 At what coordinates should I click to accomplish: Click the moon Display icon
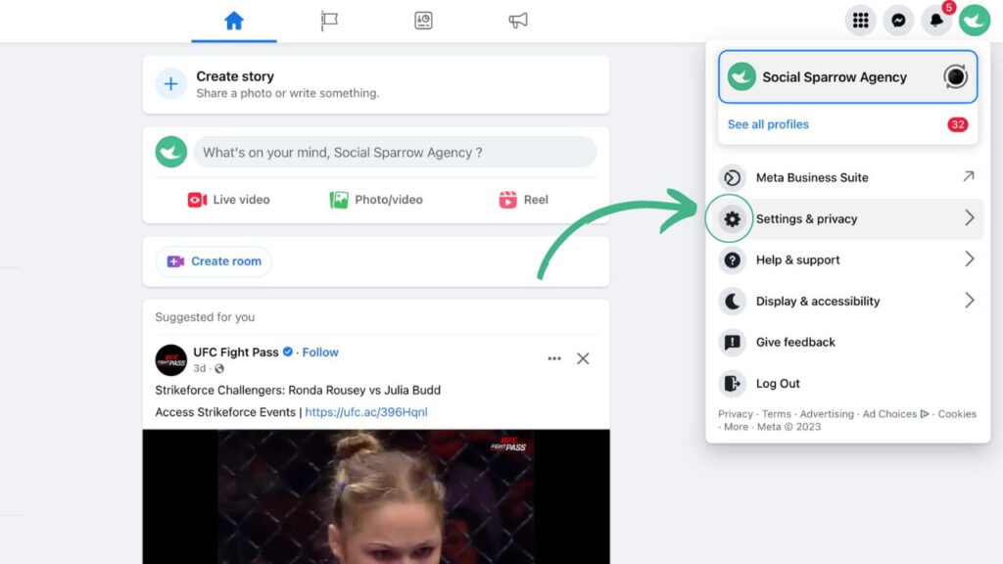(x=733, y=302)
